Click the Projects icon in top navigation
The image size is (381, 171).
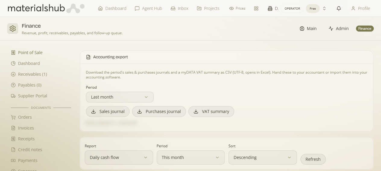[x=199, y=8]
